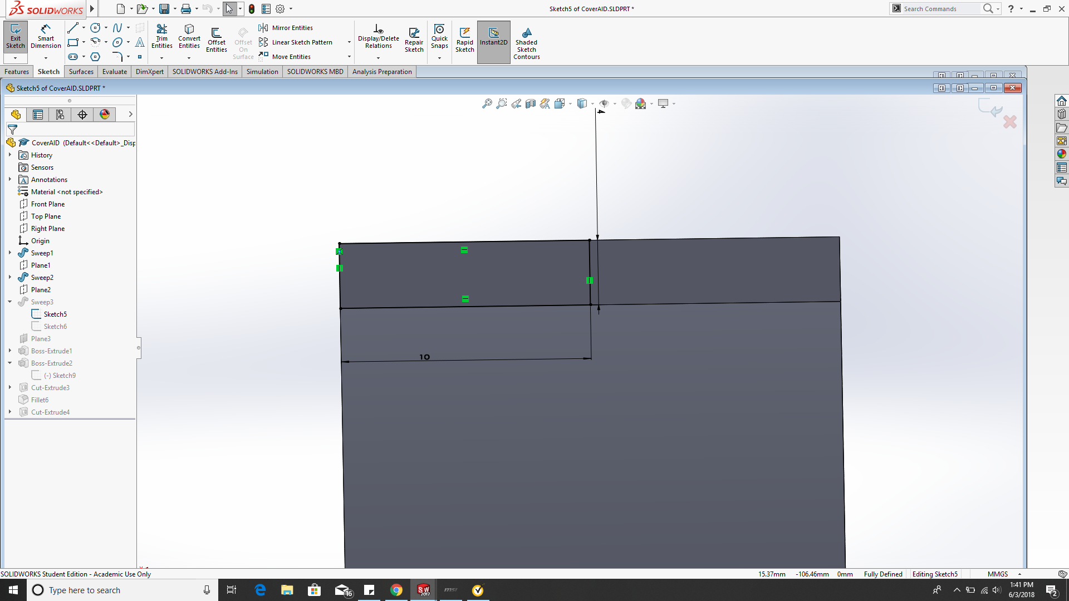Switch to the DimXpert tab
1069x601 pixels.
[150, 72]
